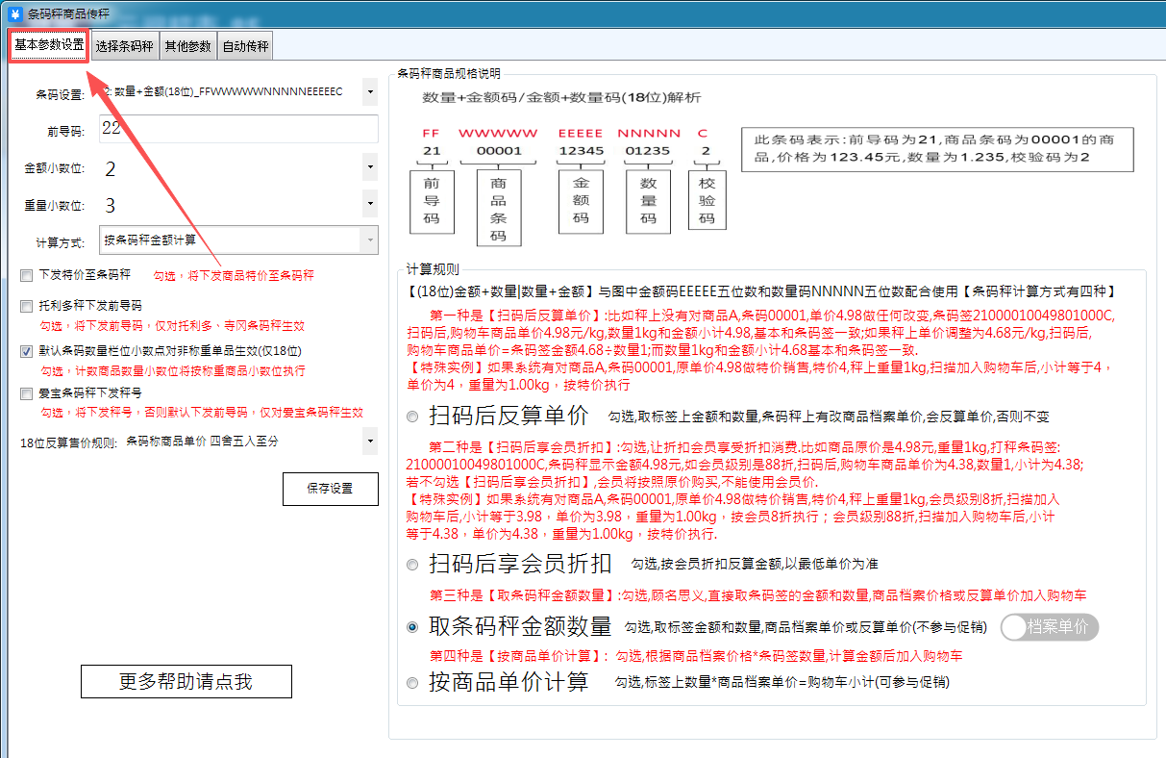Image resolution: width=1166 pixels, height=758 pixels.
Task: Enable 爱宝条码秤下发秤号 checkbox
Action: point(27,393)
